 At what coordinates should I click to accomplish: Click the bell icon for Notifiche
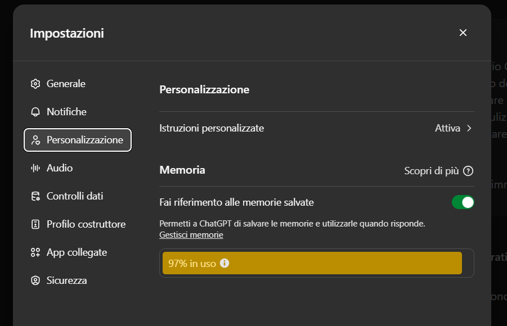pos(35,112)
